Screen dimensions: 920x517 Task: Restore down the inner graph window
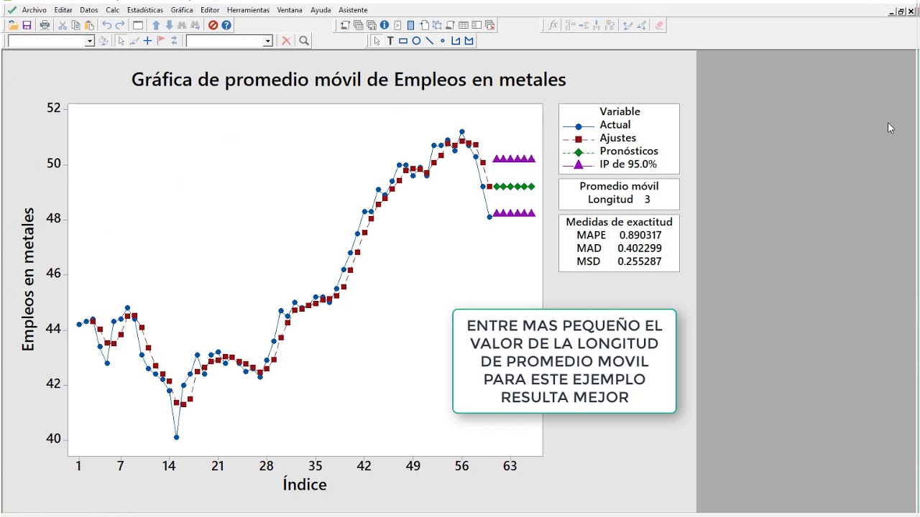pyautogui.click(x=901, y=11)
